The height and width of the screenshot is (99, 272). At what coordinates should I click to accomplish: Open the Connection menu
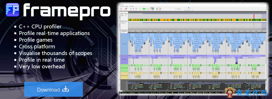[126, 6]
